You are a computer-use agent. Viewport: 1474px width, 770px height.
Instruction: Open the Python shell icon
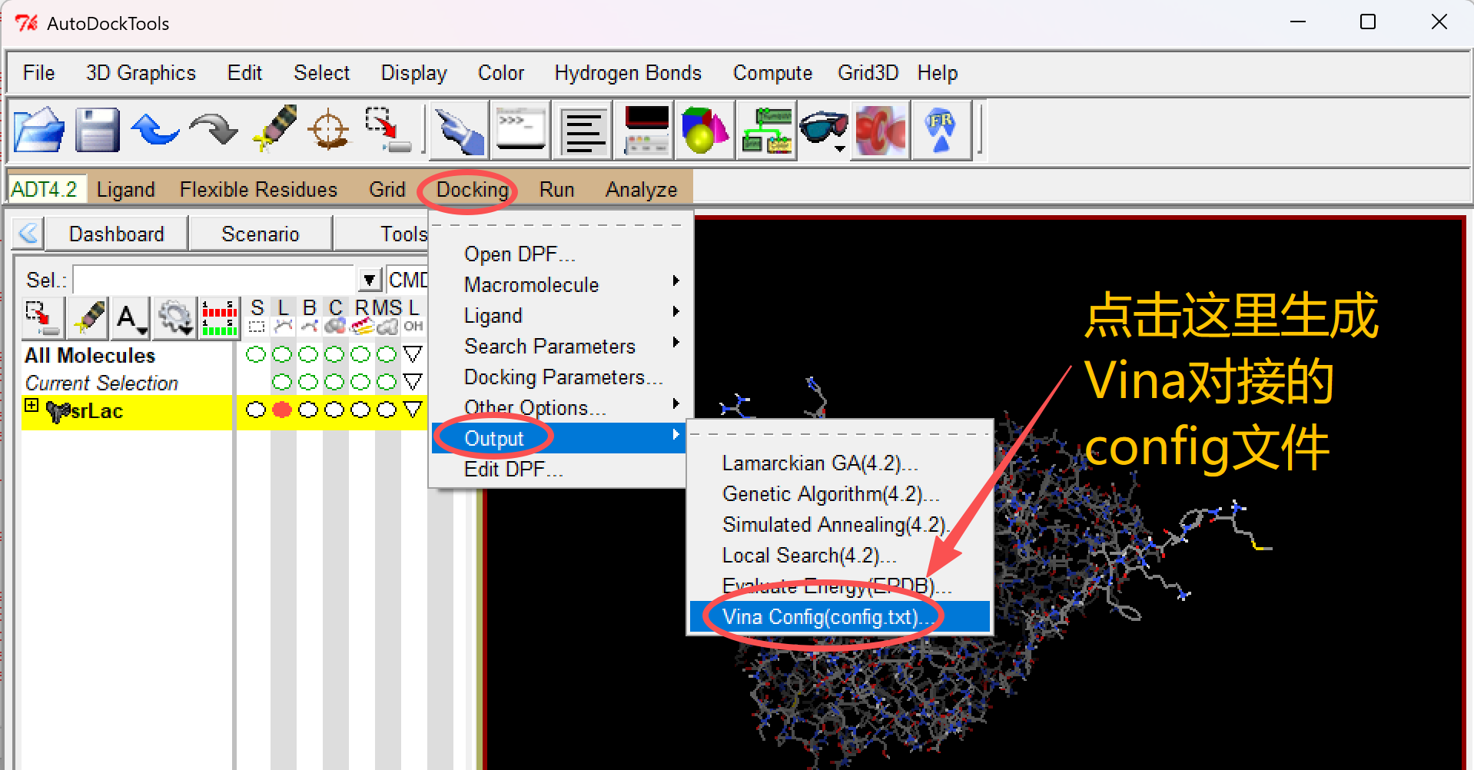[522, 130]
